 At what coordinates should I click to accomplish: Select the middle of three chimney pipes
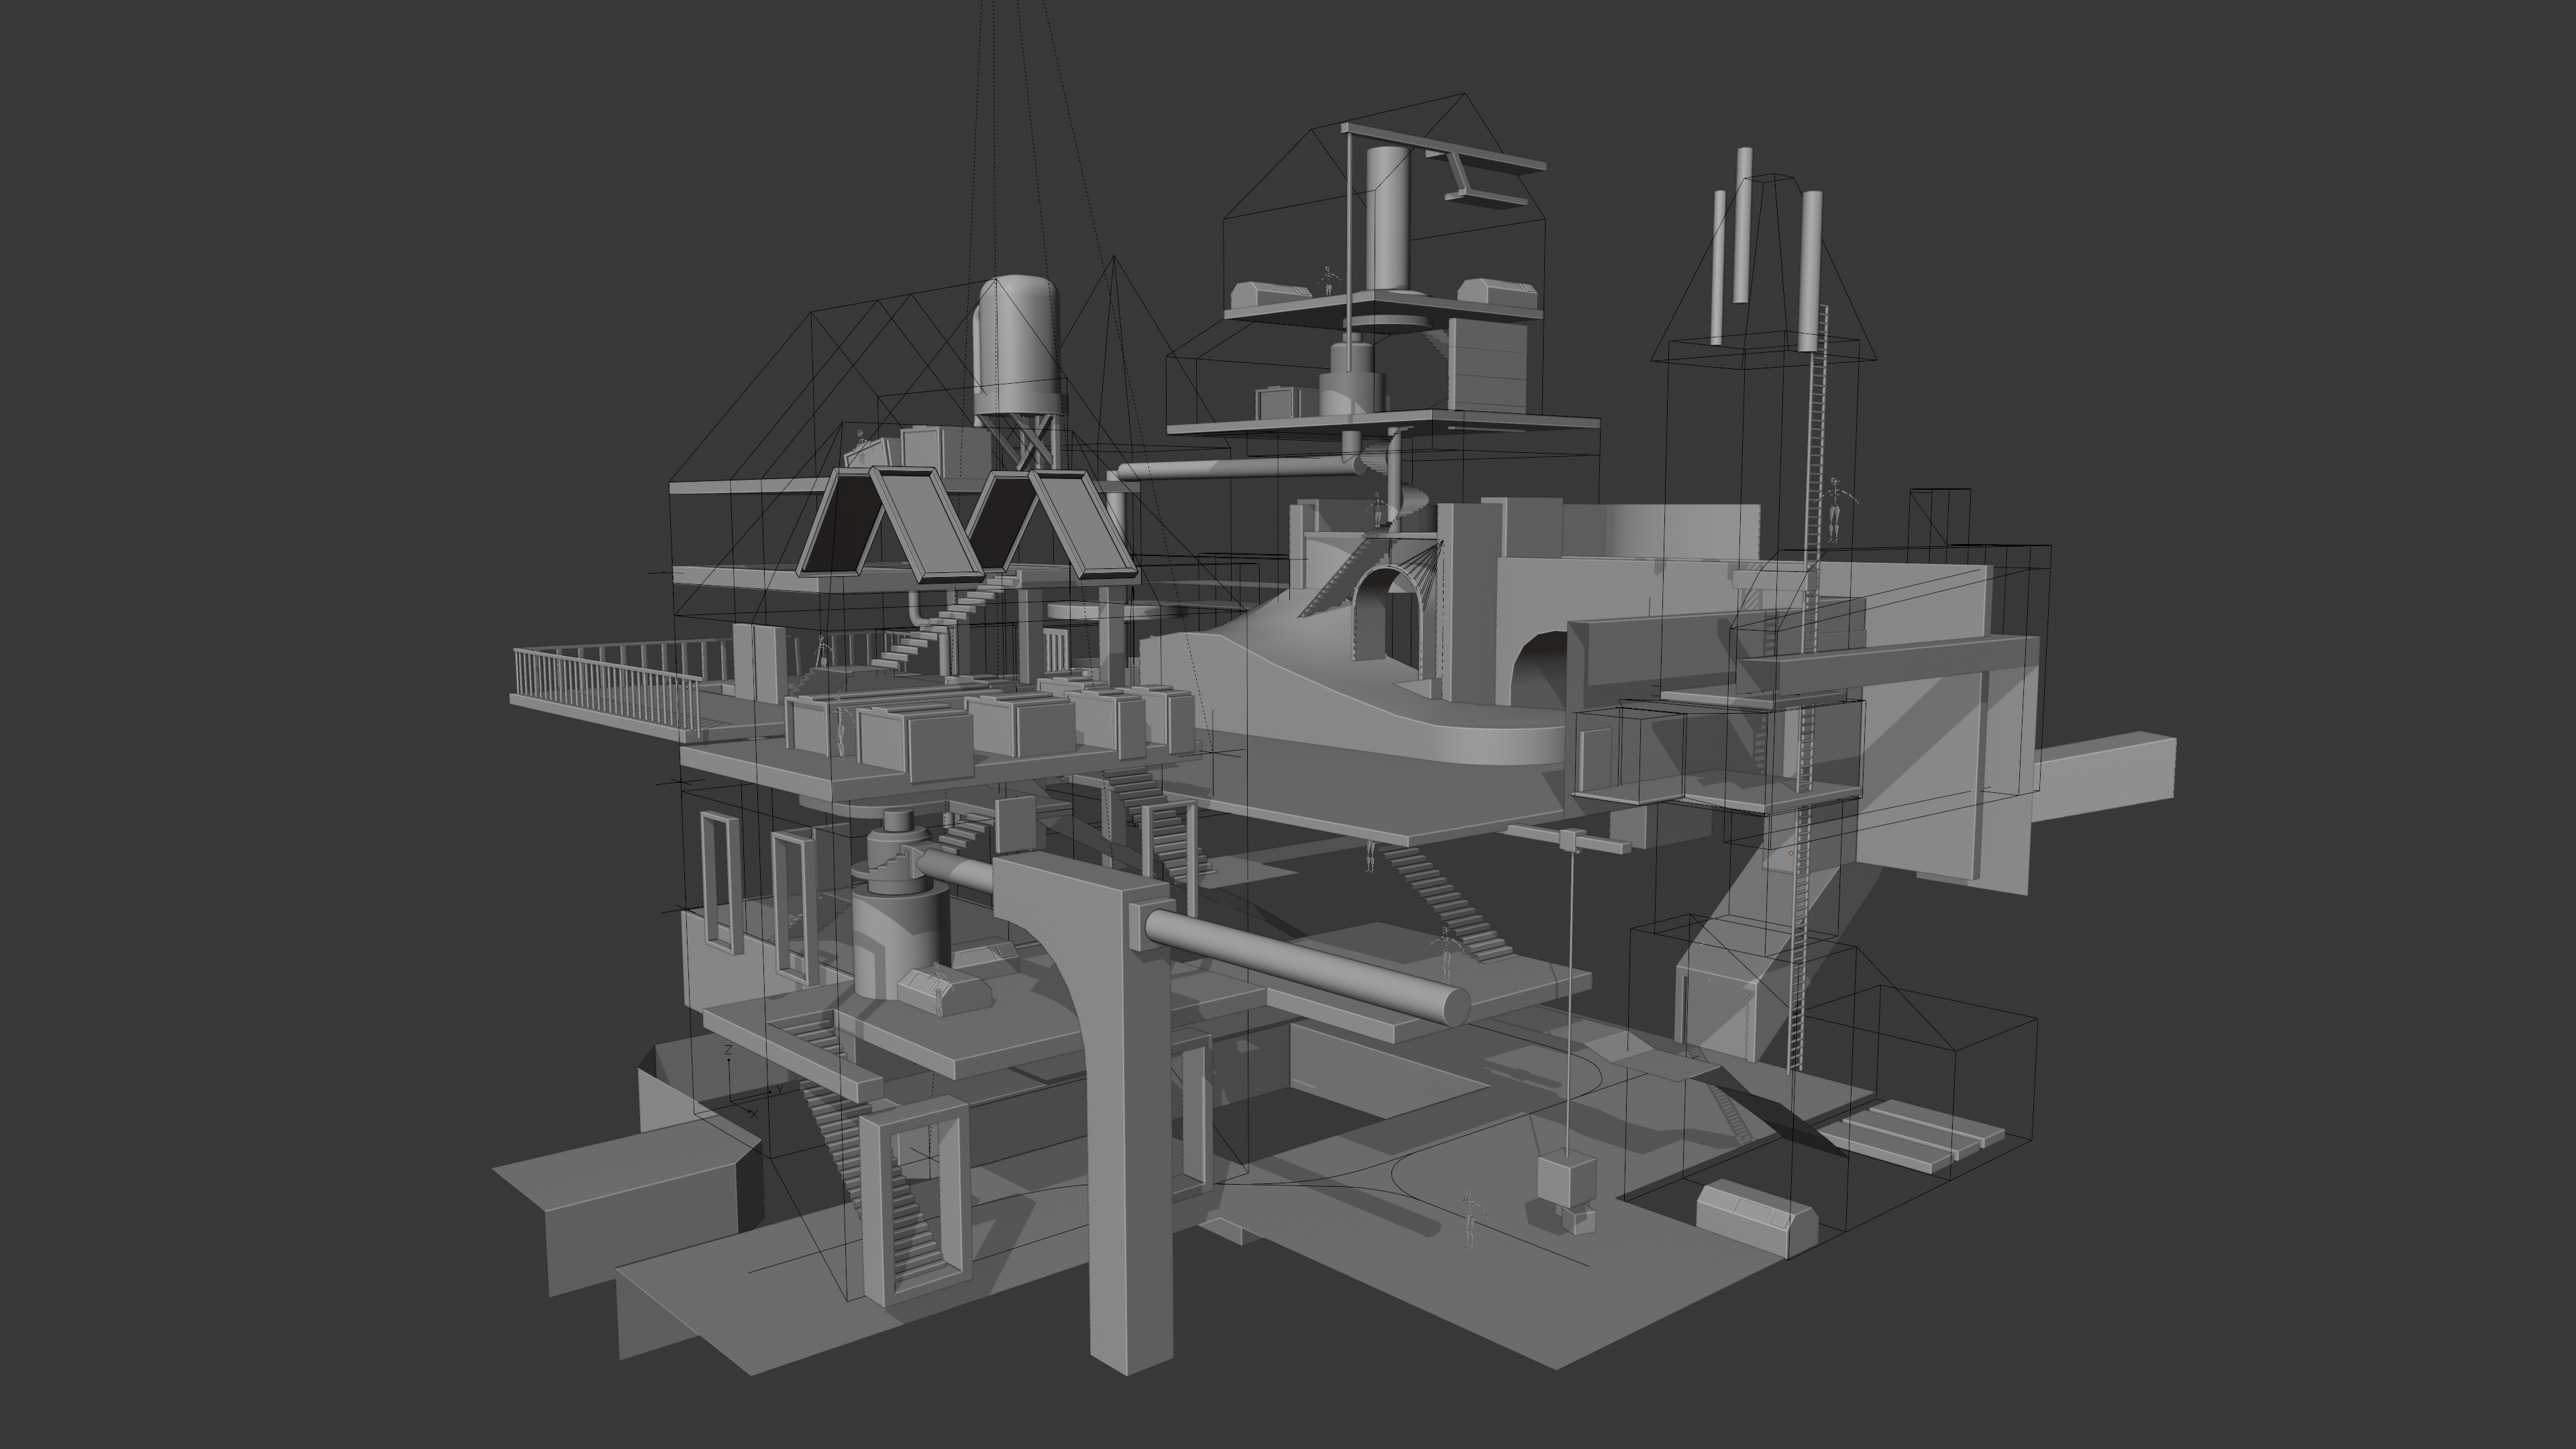tap(1743, 225)
